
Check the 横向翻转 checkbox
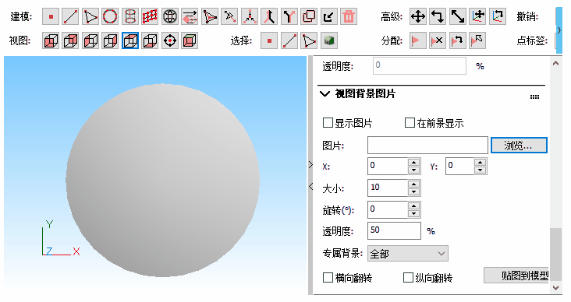tap(328, 278)
